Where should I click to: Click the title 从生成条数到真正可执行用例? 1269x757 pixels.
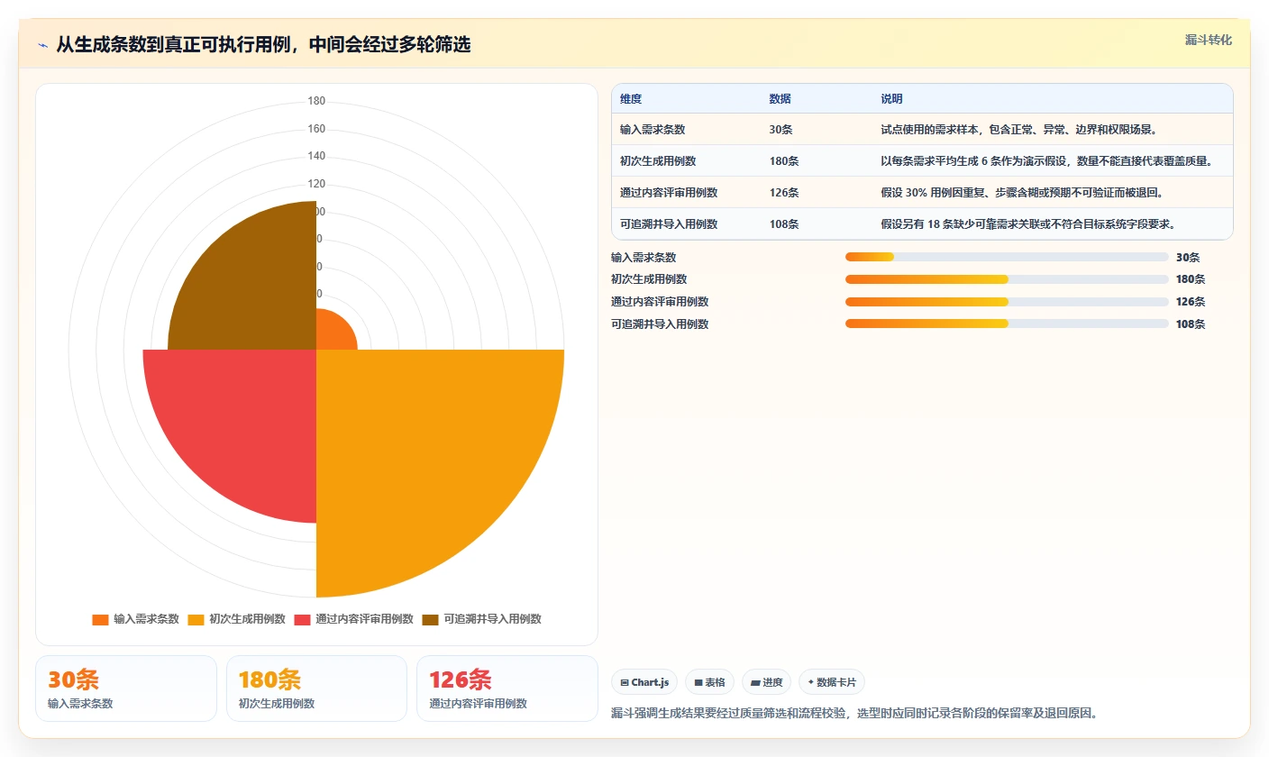(x=263, y=44)
